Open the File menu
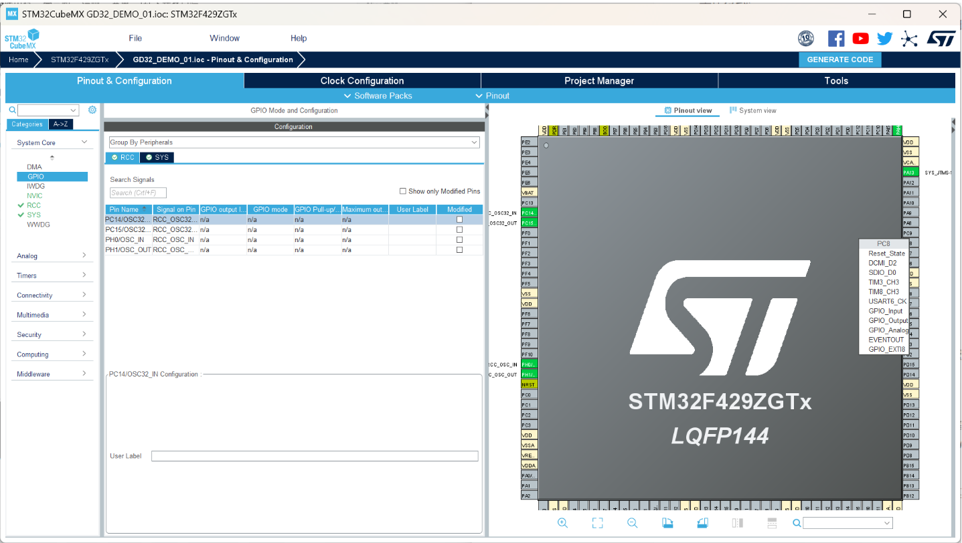Viewport: 962px width, 543px height. (135, 38)
